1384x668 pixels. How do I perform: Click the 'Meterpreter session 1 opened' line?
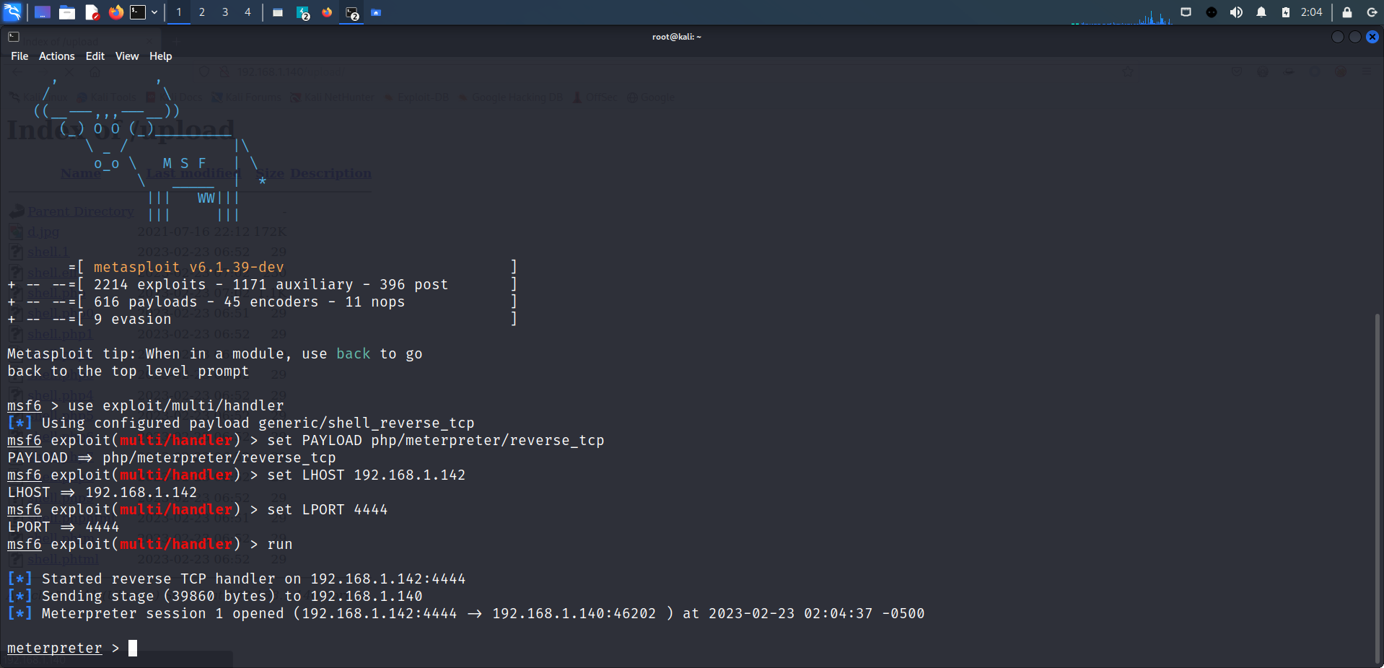(466, 613)
